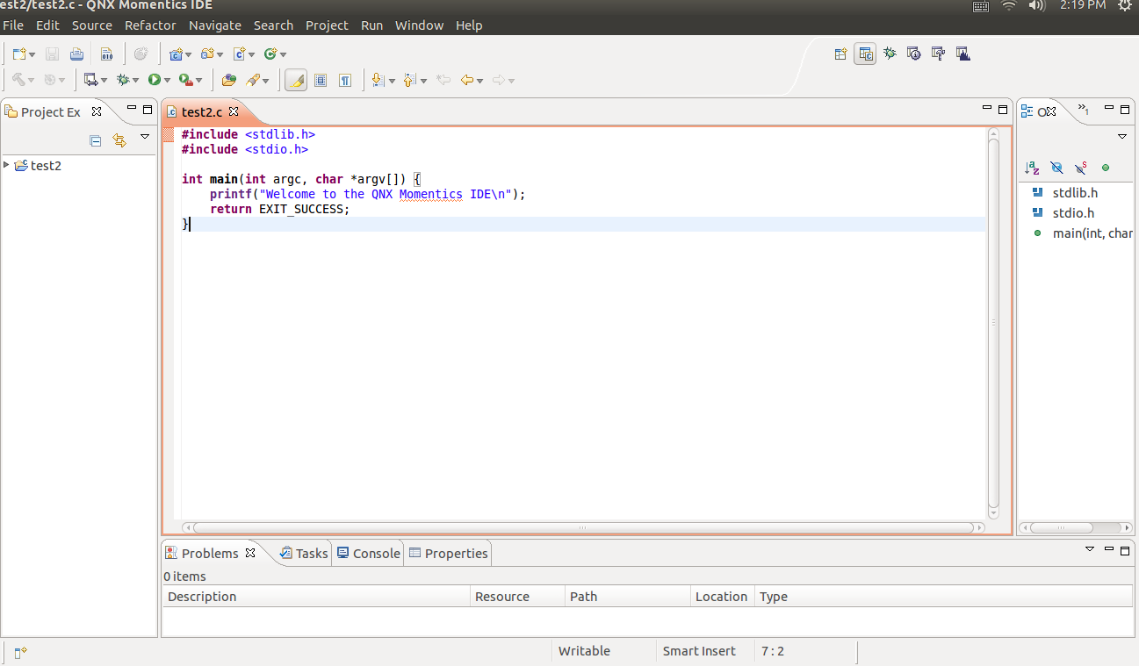Click the Open Type folder icon
This screenshot has height=666, width=1139.
(229, 80)
